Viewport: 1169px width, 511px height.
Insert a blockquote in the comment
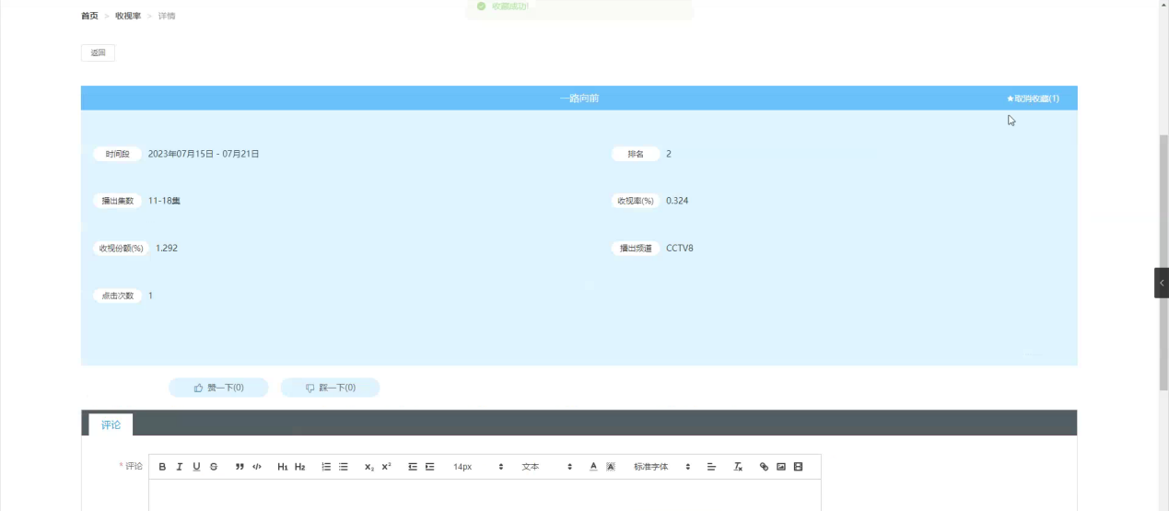pyautogui.click(x=240, y=467)
